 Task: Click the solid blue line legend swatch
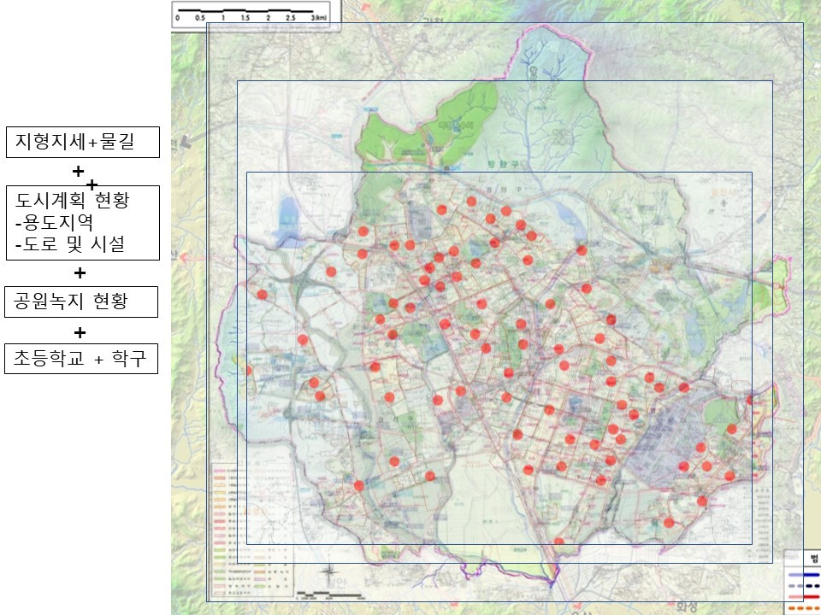(804, 574)
